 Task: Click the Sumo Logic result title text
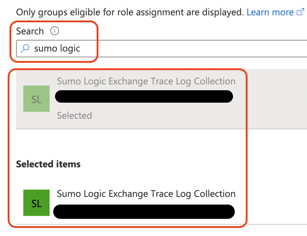146,81
